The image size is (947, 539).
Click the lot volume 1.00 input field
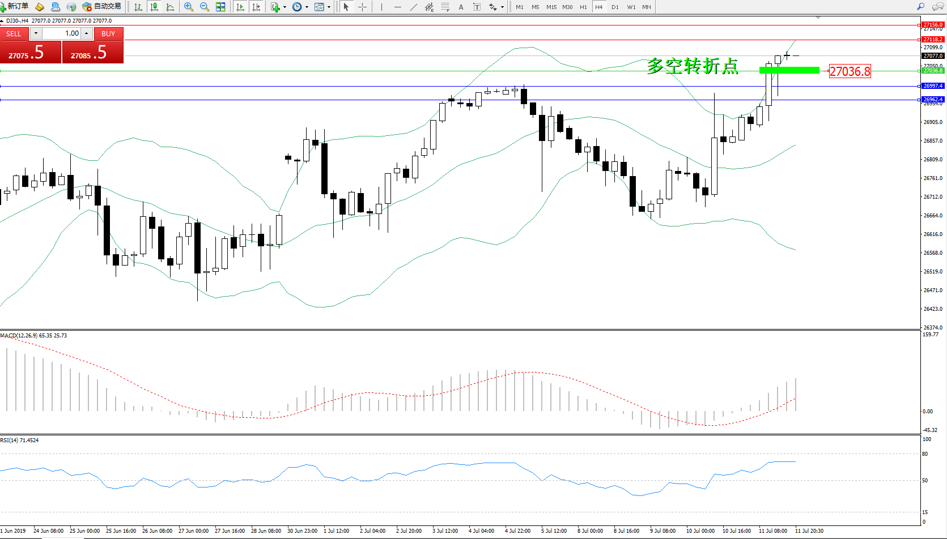pos(61,33)
